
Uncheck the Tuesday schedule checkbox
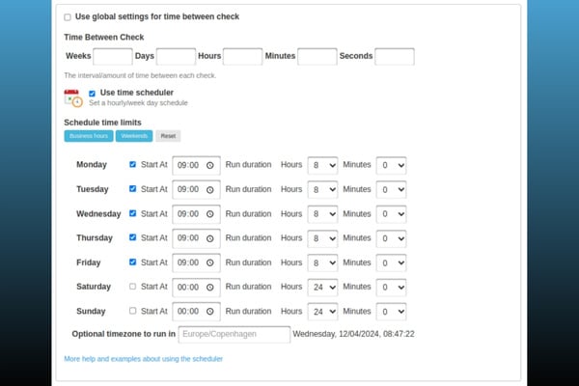(132, 189)
